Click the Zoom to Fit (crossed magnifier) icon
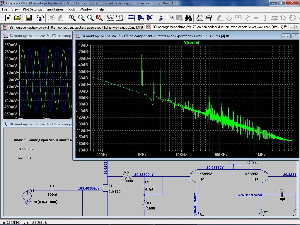The image size is (300, 225). point(99,18)
